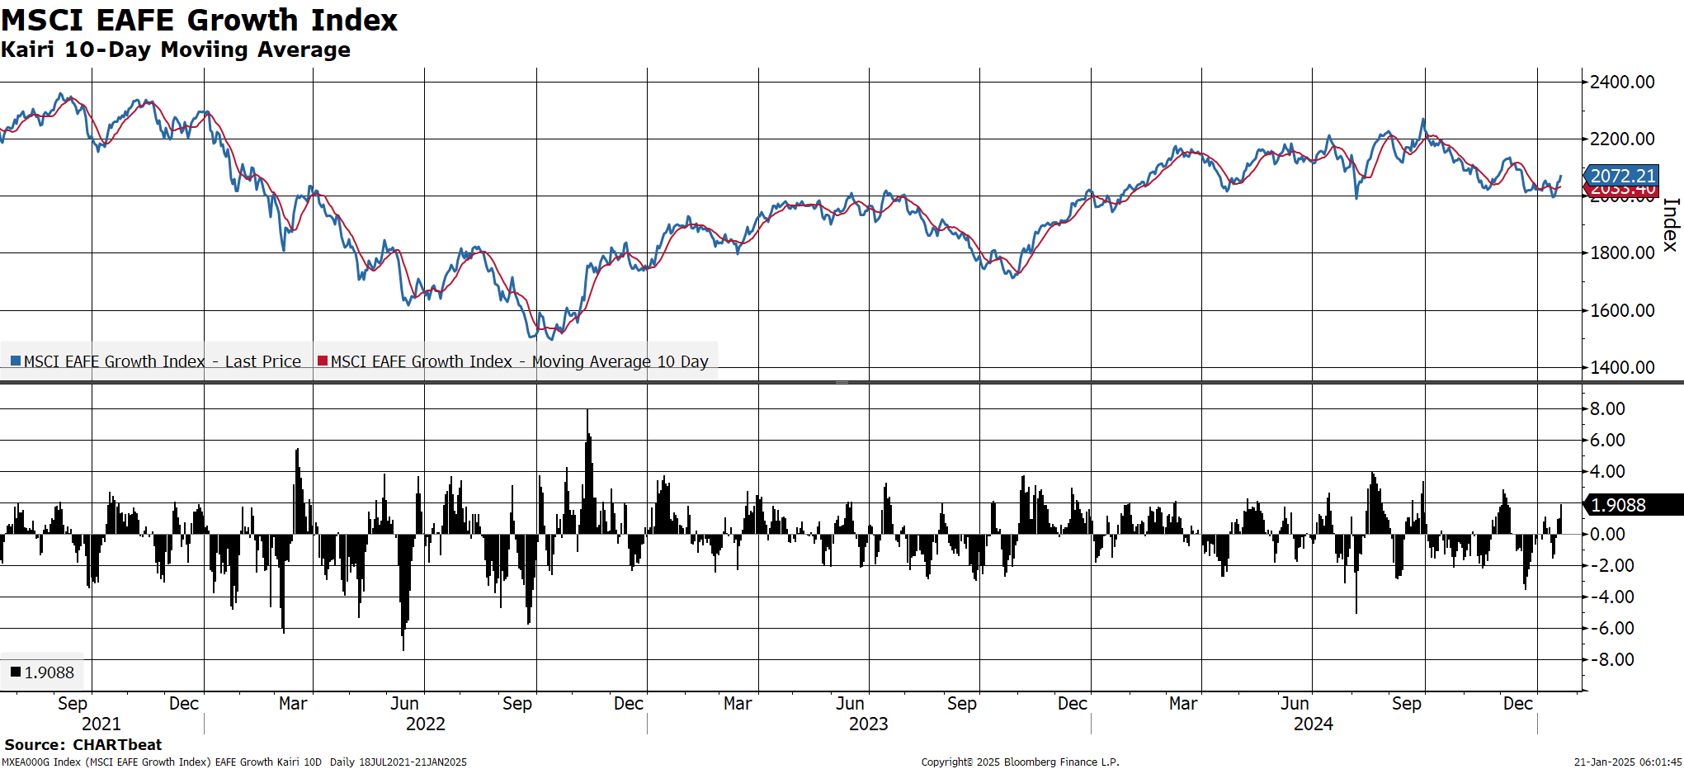Click the 1800.00 price axis label
The width and height of the screenshot is (1684, 769).
click(1622, 252)
